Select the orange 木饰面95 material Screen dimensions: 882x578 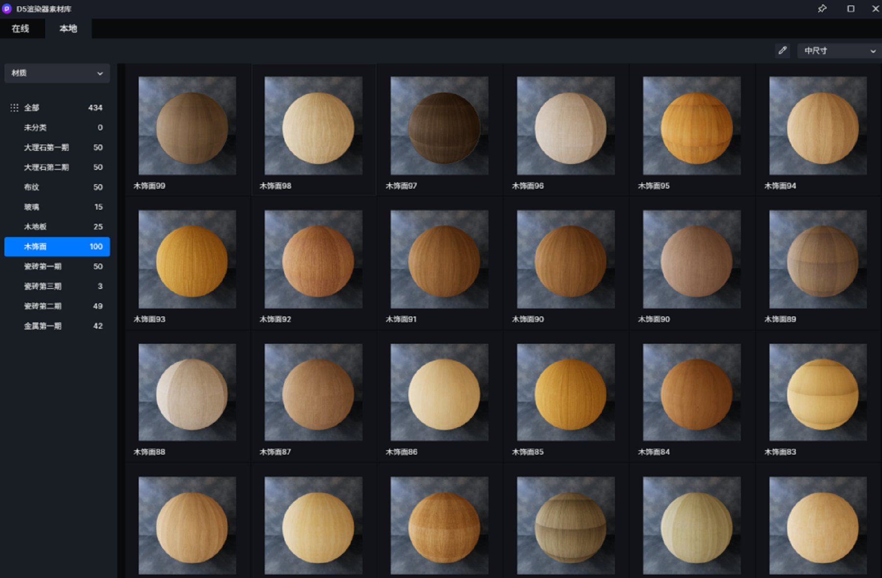click(x=691, y=126)
